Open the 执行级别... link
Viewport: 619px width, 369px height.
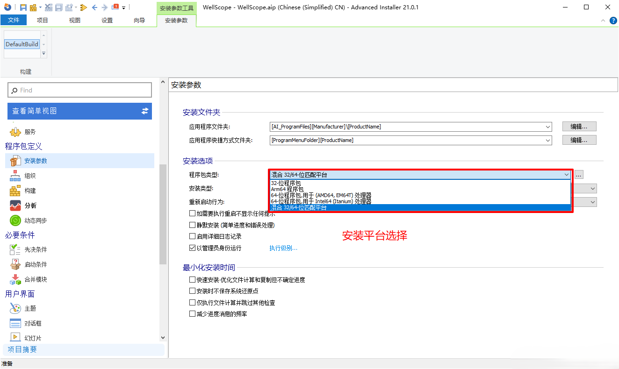(x=283, y=248)
